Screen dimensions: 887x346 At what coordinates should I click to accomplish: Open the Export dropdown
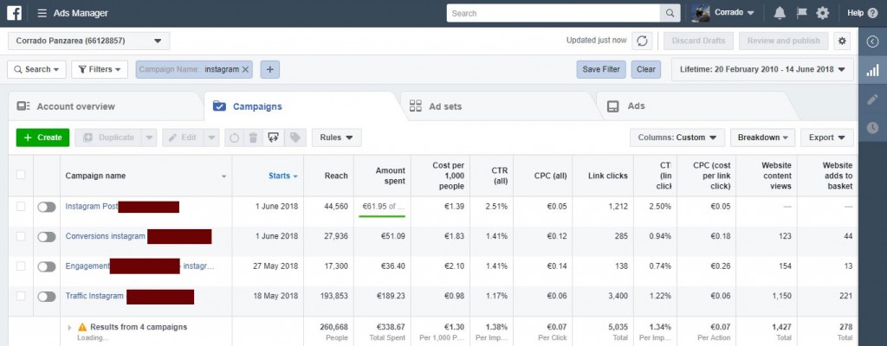tap(827, 138)
